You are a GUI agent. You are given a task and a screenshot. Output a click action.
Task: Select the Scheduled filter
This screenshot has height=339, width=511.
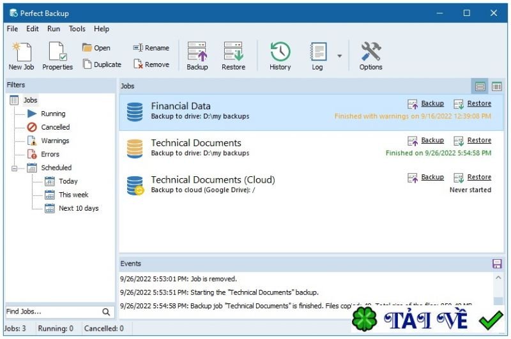pyautogui.click(x=56, y=168)
